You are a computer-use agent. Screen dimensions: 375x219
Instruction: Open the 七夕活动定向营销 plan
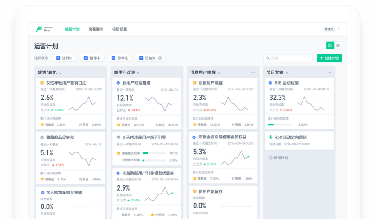291,138
